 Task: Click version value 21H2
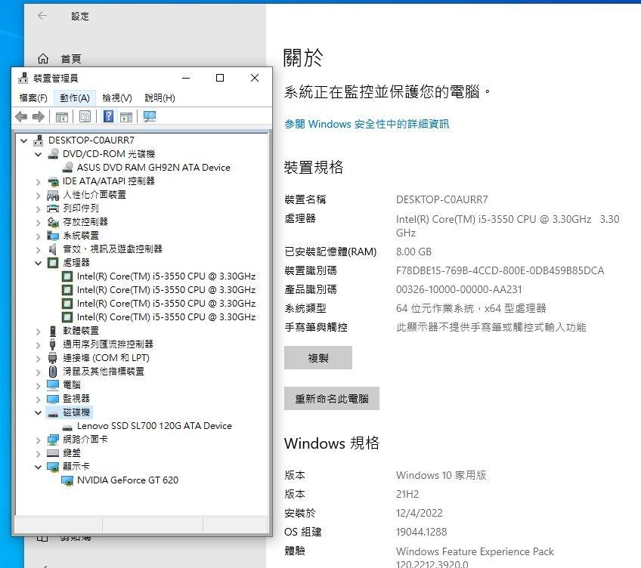tap(407, 495)
